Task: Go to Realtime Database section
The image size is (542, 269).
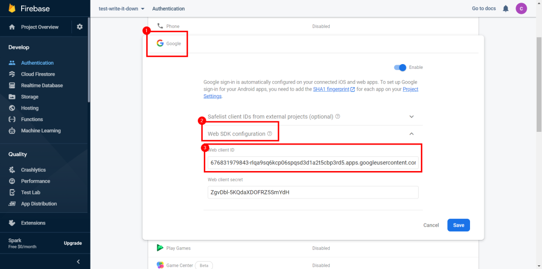Action: click(x=42, y=86)
